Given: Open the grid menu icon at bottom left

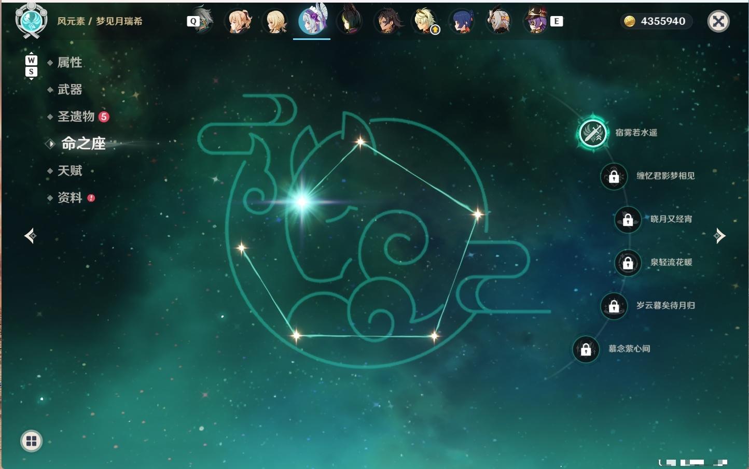Looking at the screenshot, I should (31, 441).
